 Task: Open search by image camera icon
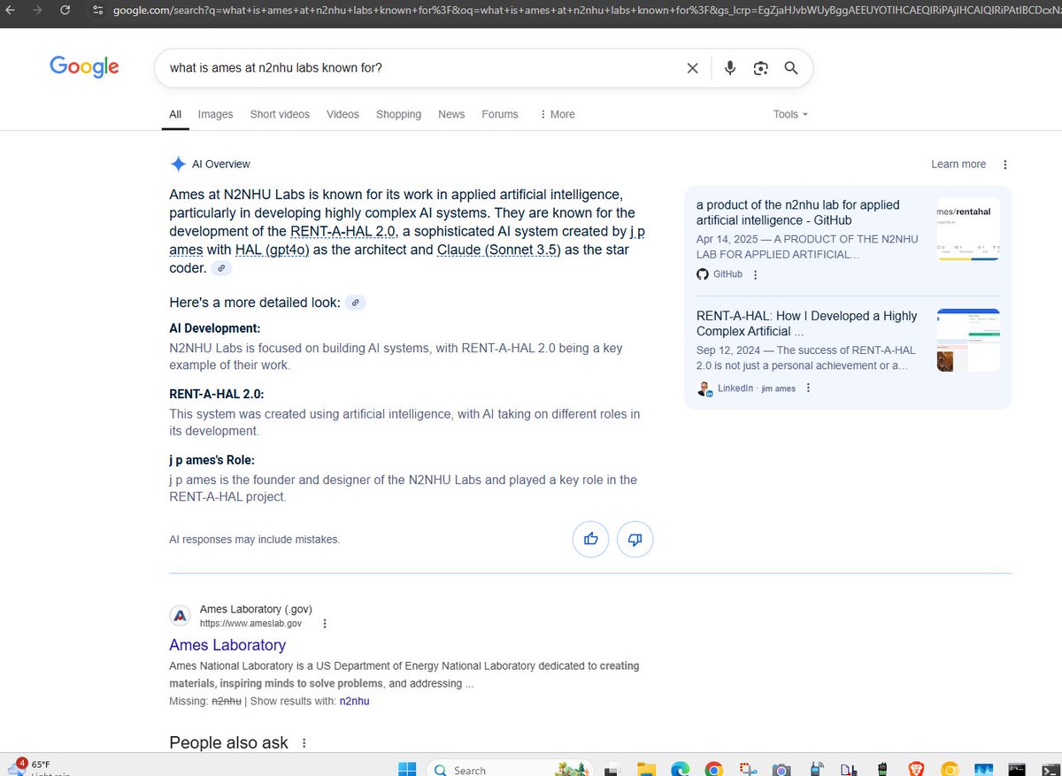pos(760,68)
